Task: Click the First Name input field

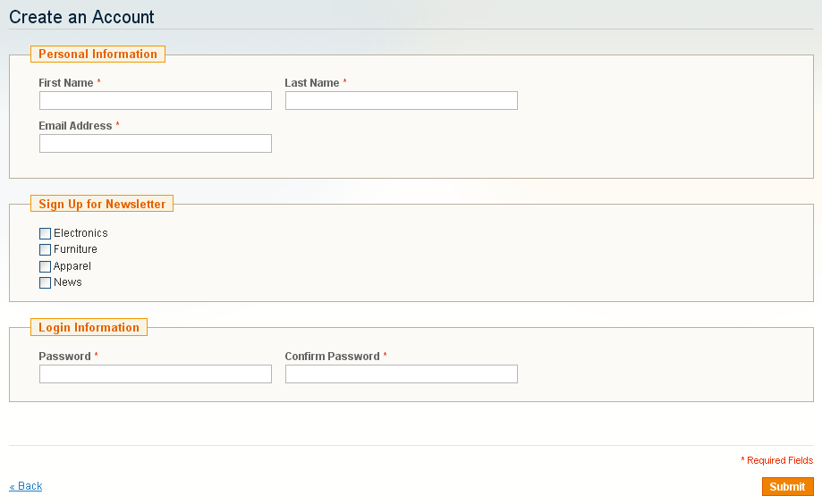Action: [155, 101]
